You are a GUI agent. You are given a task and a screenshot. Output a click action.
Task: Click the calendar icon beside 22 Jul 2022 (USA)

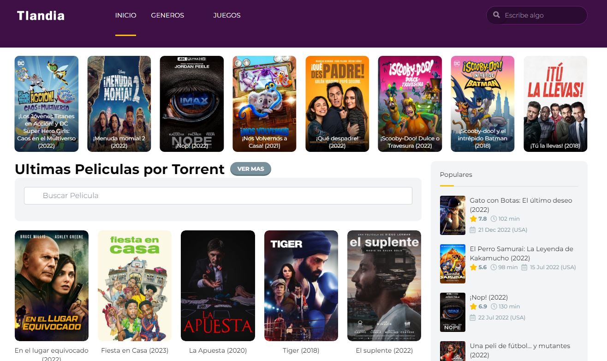[x=473, y=318]
